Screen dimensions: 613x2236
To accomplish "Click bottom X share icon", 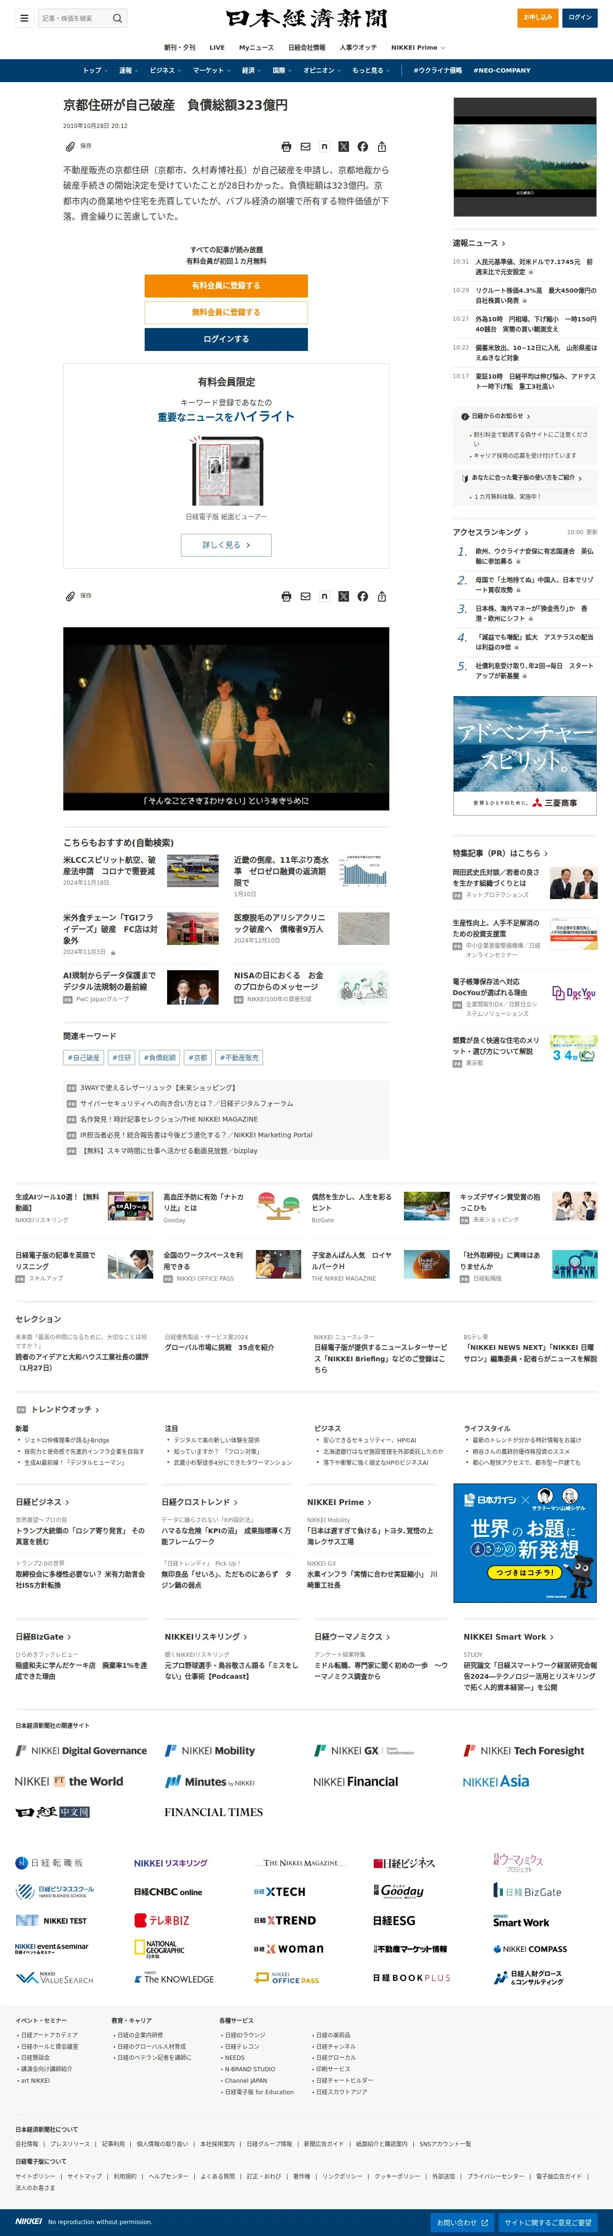I will click(x=344, y=596).
